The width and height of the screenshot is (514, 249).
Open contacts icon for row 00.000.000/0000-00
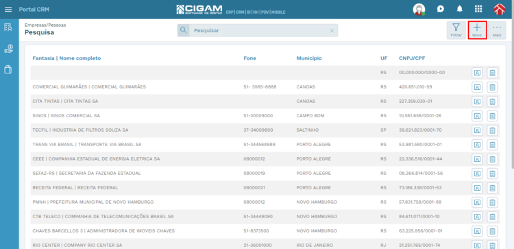[477, 73]
